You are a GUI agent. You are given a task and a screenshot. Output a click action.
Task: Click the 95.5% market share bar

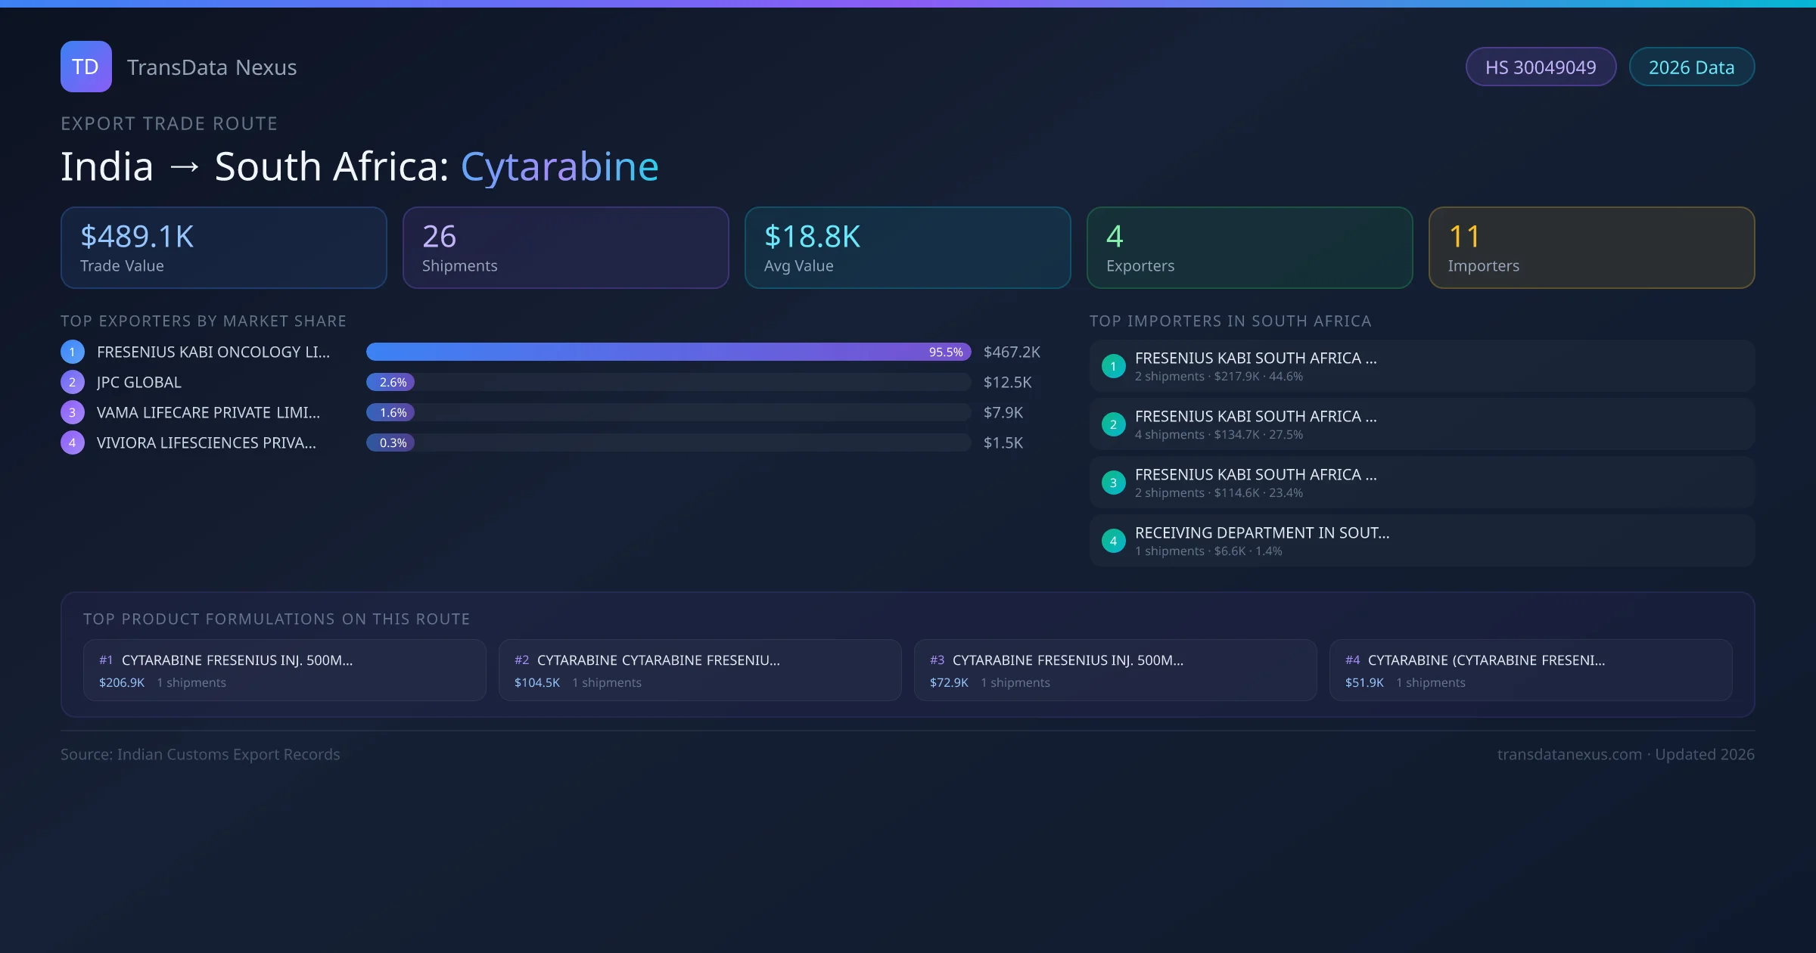pyautogui.click(x=667, y=352)
